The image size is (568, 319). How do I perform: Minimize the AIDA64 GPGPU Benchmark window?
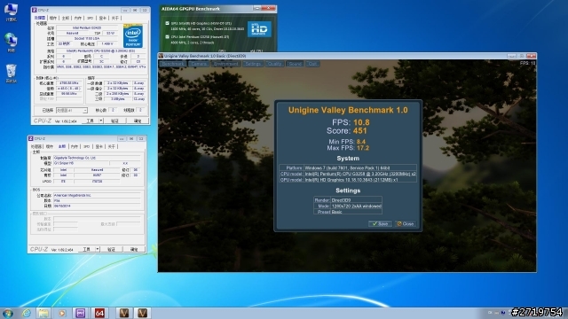(x=256, y=8)
